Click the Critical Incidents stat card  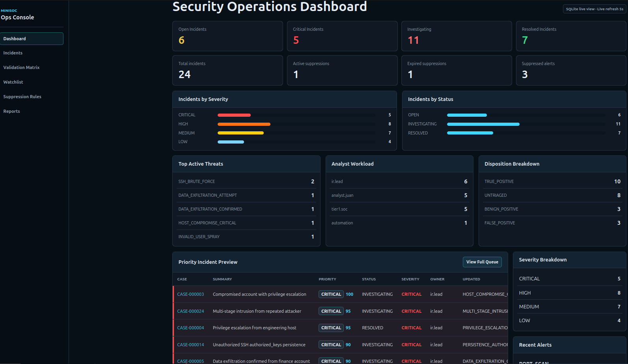click(342, 36)
